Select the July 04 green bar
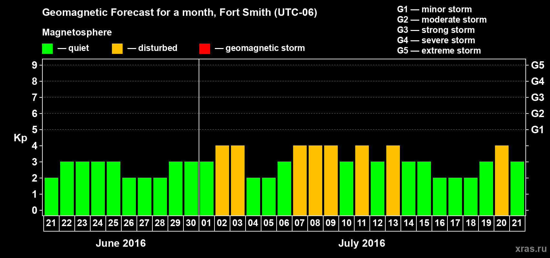Image resolution: width=550 pixels, height=258 pixels. point(253,196)
